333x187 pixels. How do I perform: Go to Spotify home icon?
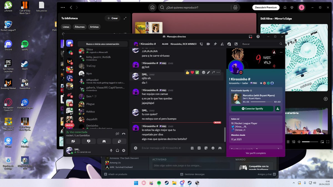(x=152, y=7)
